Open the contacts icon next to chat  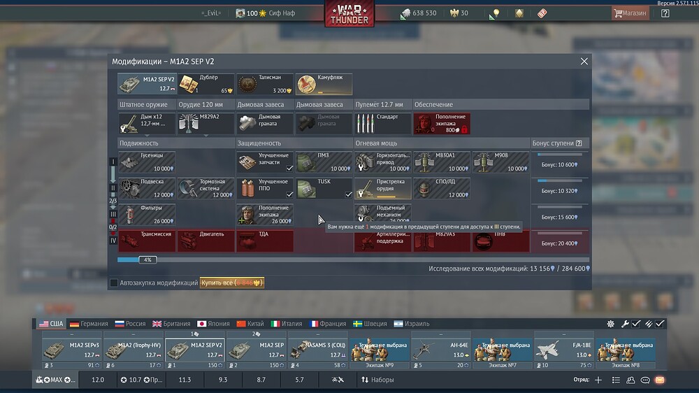[x=630, y=380]
